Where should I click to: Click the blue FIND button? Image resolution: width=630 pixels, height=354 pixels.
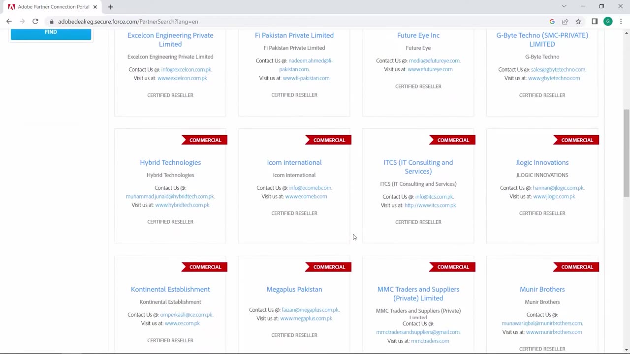(x=51, y=33)
